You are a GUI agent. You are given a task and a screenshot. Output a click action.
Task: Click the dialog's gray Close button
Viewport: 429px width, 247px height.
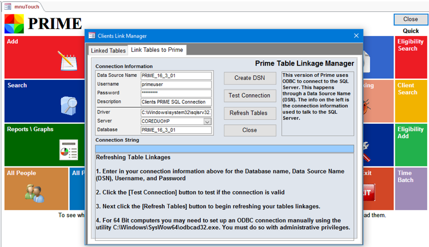[249, 130]
